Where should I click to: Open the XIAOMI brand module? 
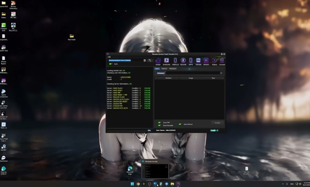[x=198, y=61]
